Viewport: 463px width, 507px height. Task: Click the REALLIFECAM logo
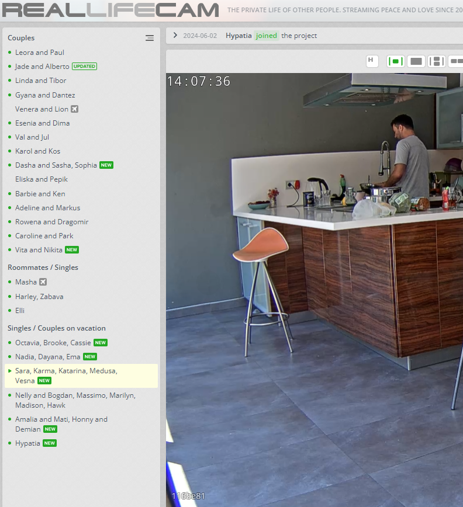[x=110, y=10]
